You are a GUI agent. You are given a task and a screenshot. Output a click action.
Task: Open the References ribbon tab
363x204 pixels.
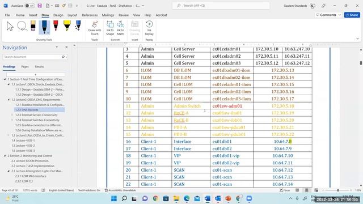(90, 15)
